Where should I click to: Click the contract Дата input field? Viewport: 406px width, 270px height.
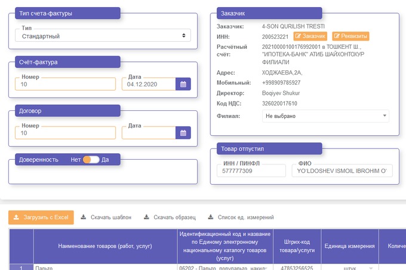pos(148,134)
